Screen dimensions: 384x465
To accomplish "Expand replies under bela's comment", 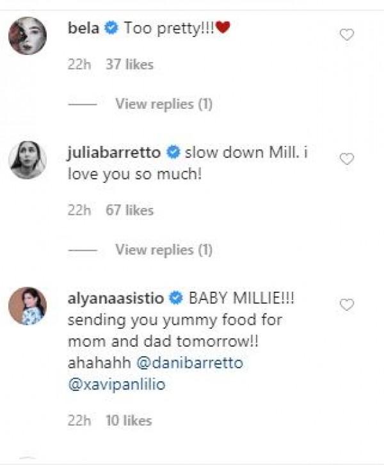I will click(x=163, y=104).
